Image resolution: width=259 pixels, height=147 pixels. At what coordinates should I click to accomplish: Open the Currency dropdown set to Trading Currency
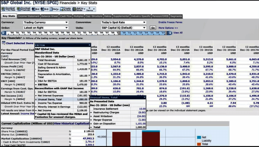pyautogui.click(x=46, y=22)
